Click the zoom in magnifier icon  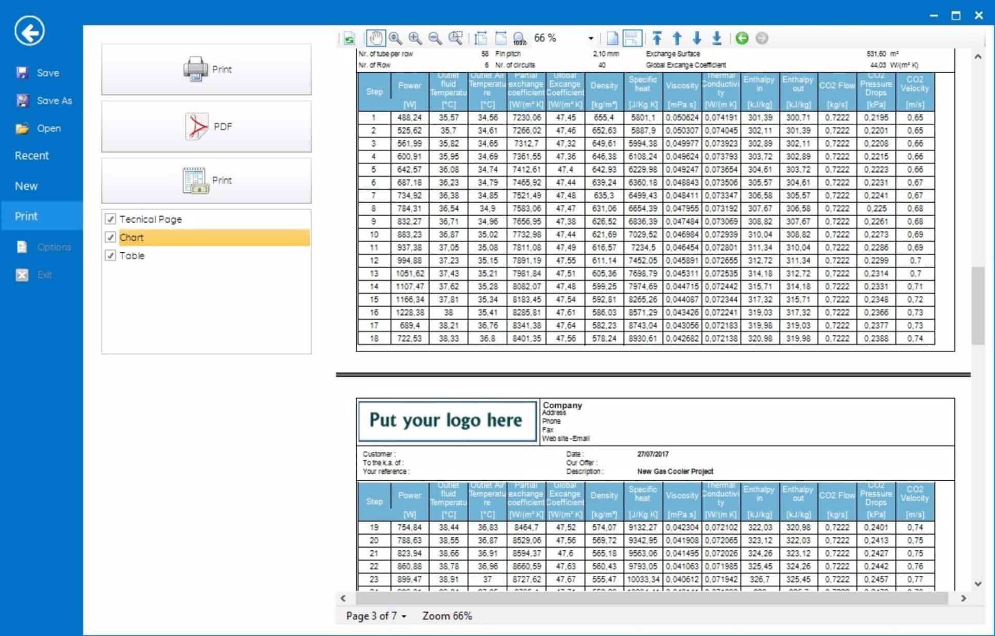click(x=415, y=38)
